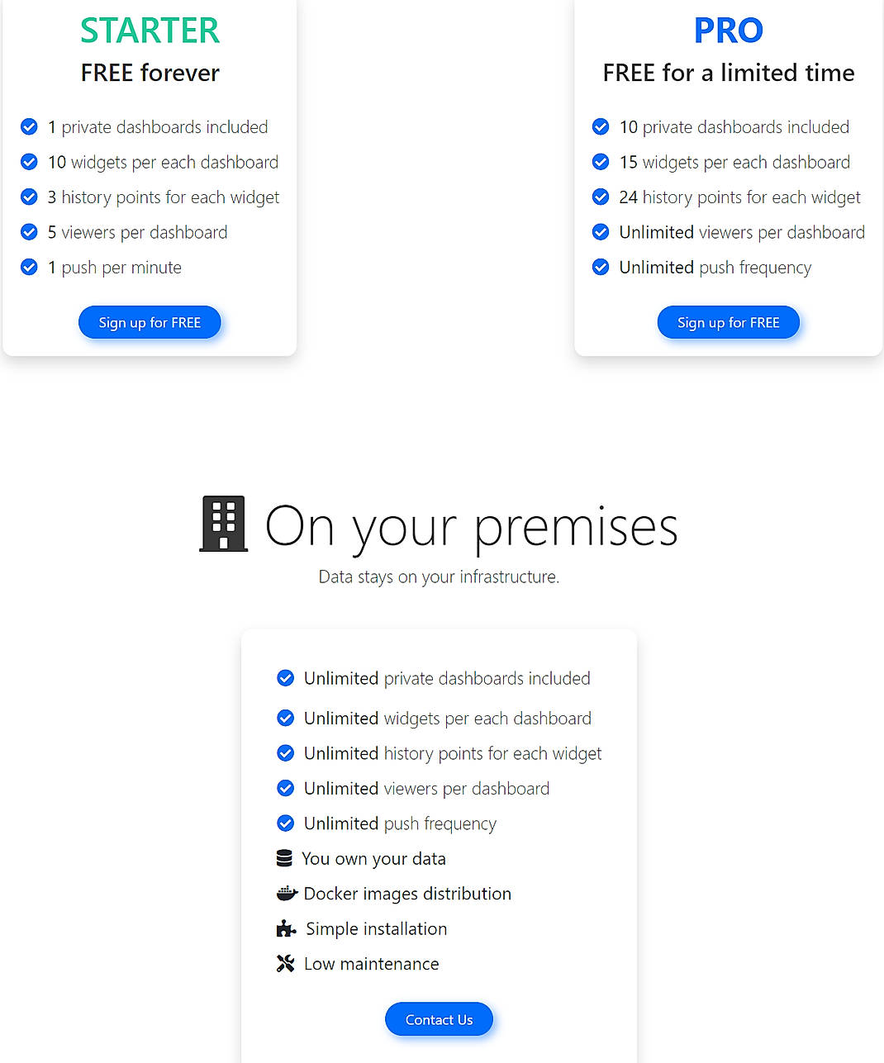Screen dimensions: 884x1063
Task: Click the On your premises title text
Action: 470,526
